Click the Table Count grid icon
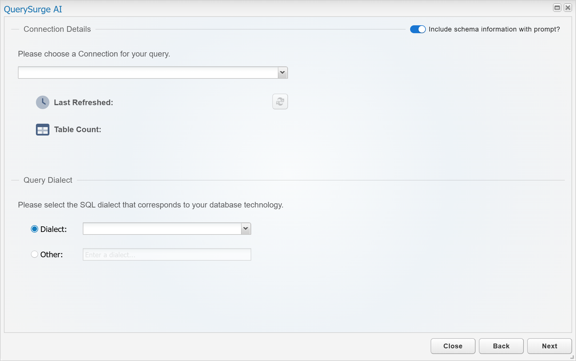Viewport: 576px width, 361px height. pyautogui.click(x=43, y=130)
